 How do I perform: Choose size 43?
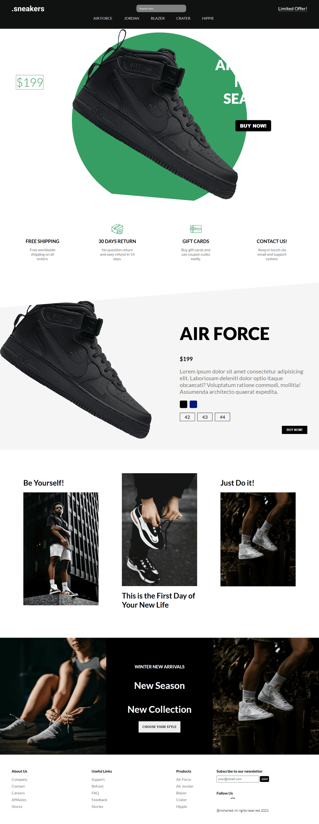pyautogui.click(x=205, y=417)
